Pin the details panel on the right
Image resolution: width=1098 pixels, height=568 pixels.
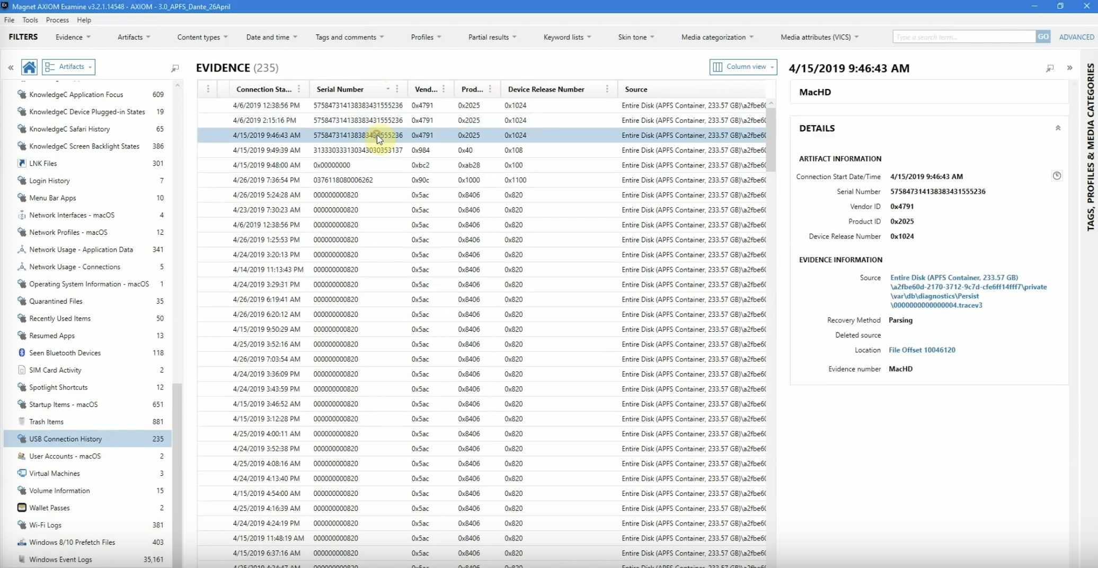coord(1050,68)
